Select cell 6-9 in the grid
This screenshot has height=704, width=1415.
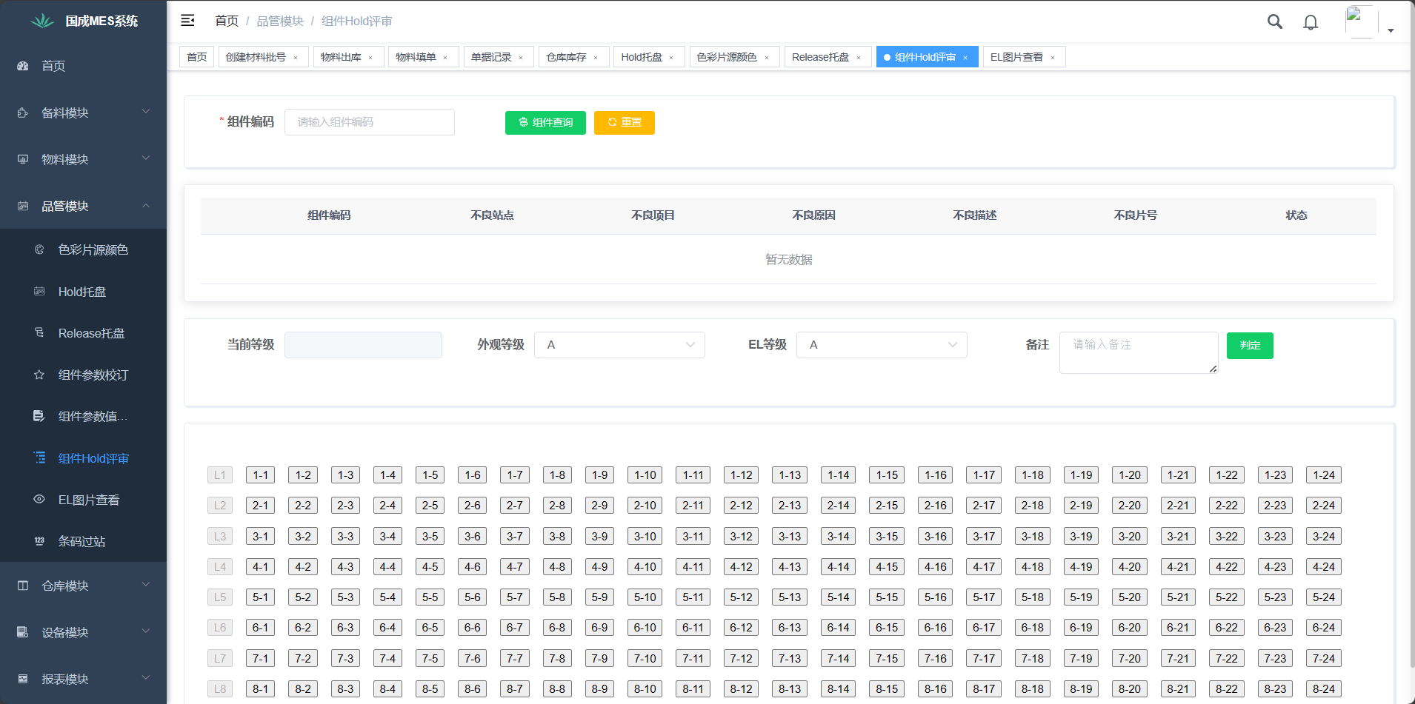(599, 628)
